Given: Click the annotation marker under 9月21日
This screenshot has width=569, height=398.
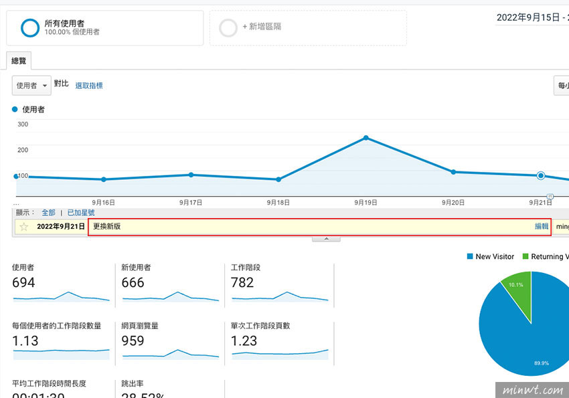Looking at the screenshot, I should tap(550, 197).
